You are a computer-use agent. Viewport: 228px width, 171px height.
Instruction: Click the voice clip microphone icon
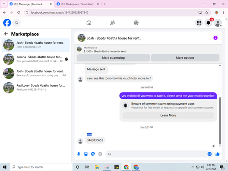coord(79,154)
